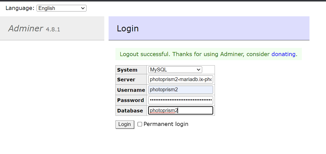The width and height of the screenshot is (326, 154).
Task: Click the Login section header
Action: pyautogui.click(x=128, y=28)
